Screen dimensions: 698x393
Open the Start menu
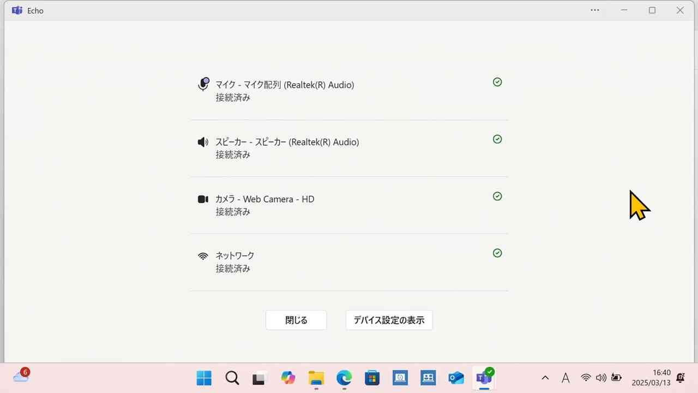click(203, 378)
